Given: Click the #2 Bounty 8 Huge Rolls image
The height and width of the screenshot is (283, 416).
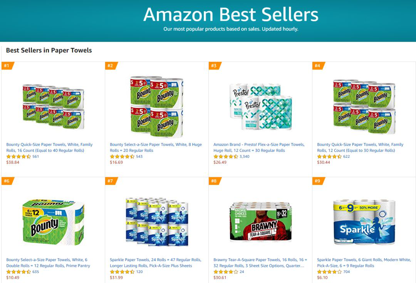Looking at the screenshot, I should point(157,107).
